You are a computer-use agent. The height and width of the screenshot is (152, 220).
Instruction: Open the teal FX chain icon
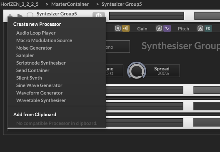coord(208,28)
